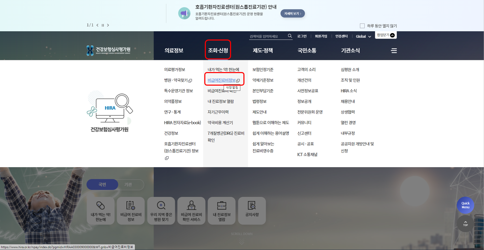Image resolution: width=484 pixels, height=250 pixels.
Task: Open the 기관소식 main menu
Action: (350, 50)
